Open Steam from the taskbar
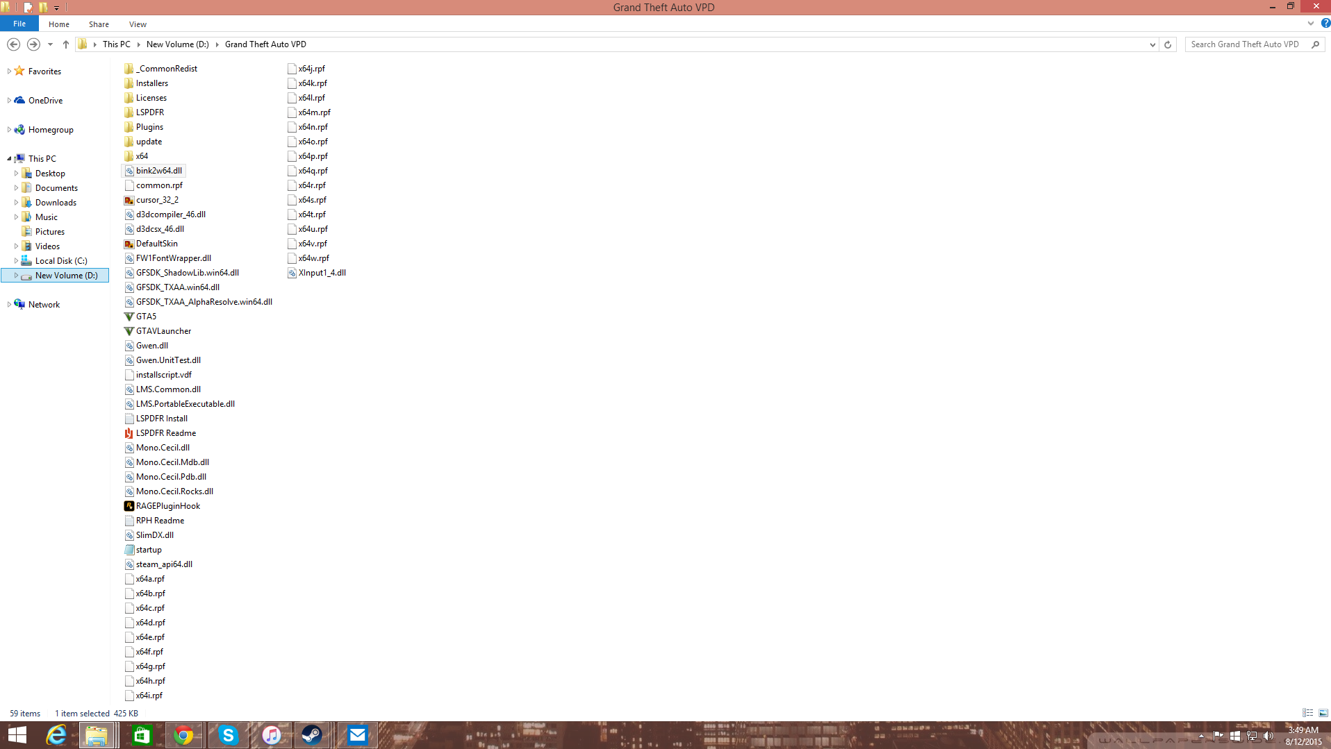This screenshot has height=749, width=1331. [311, 735]
